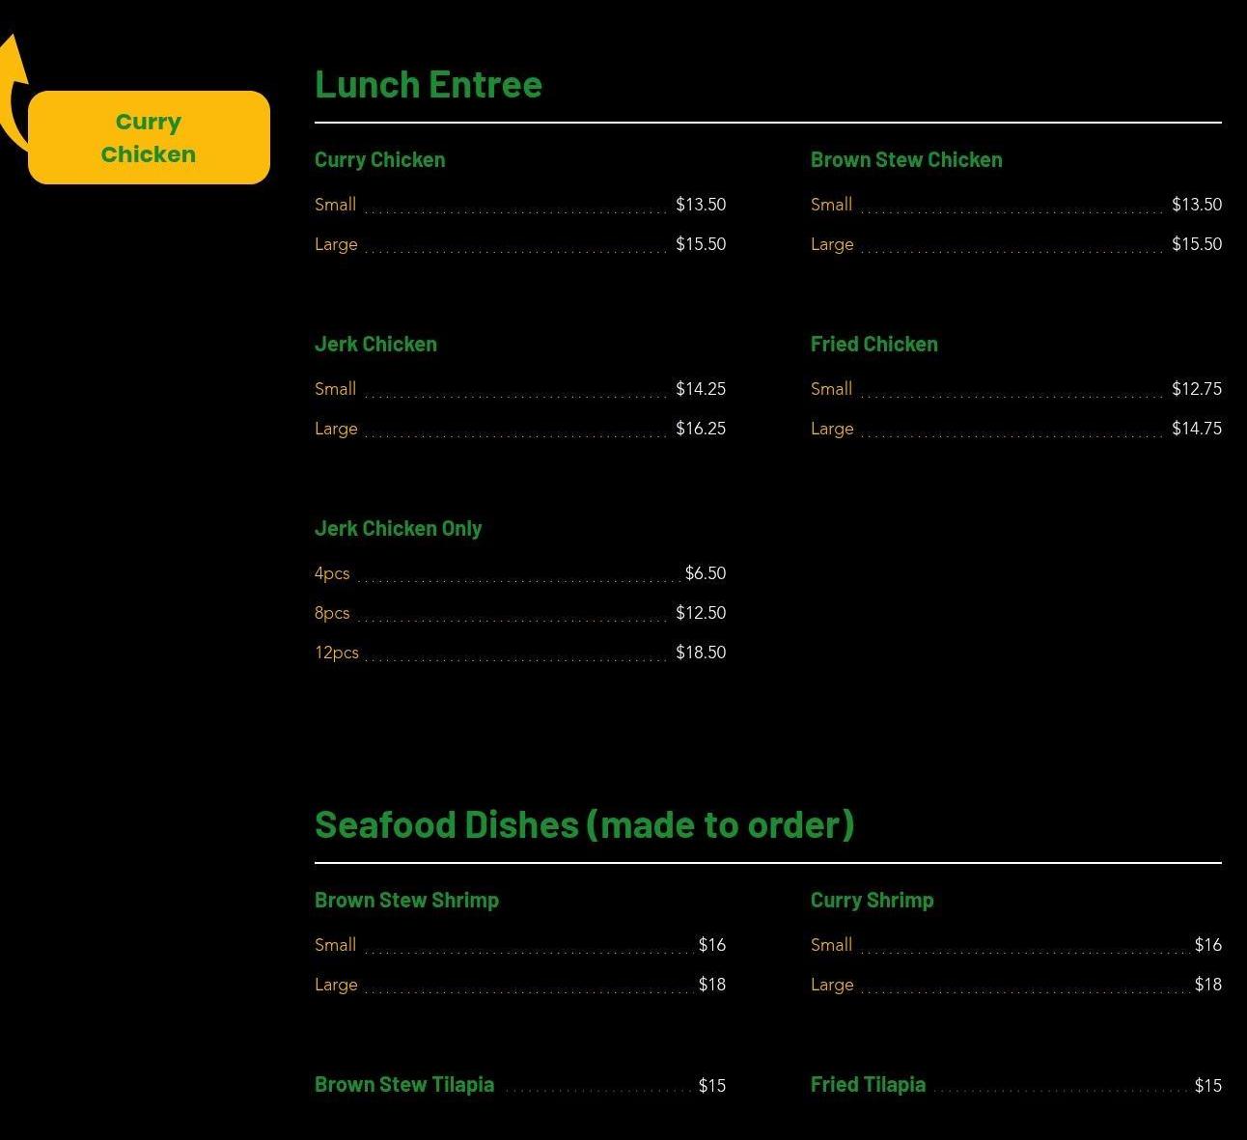Select the "Large" label under Curry Chicken heading

[x=336, y=244]
